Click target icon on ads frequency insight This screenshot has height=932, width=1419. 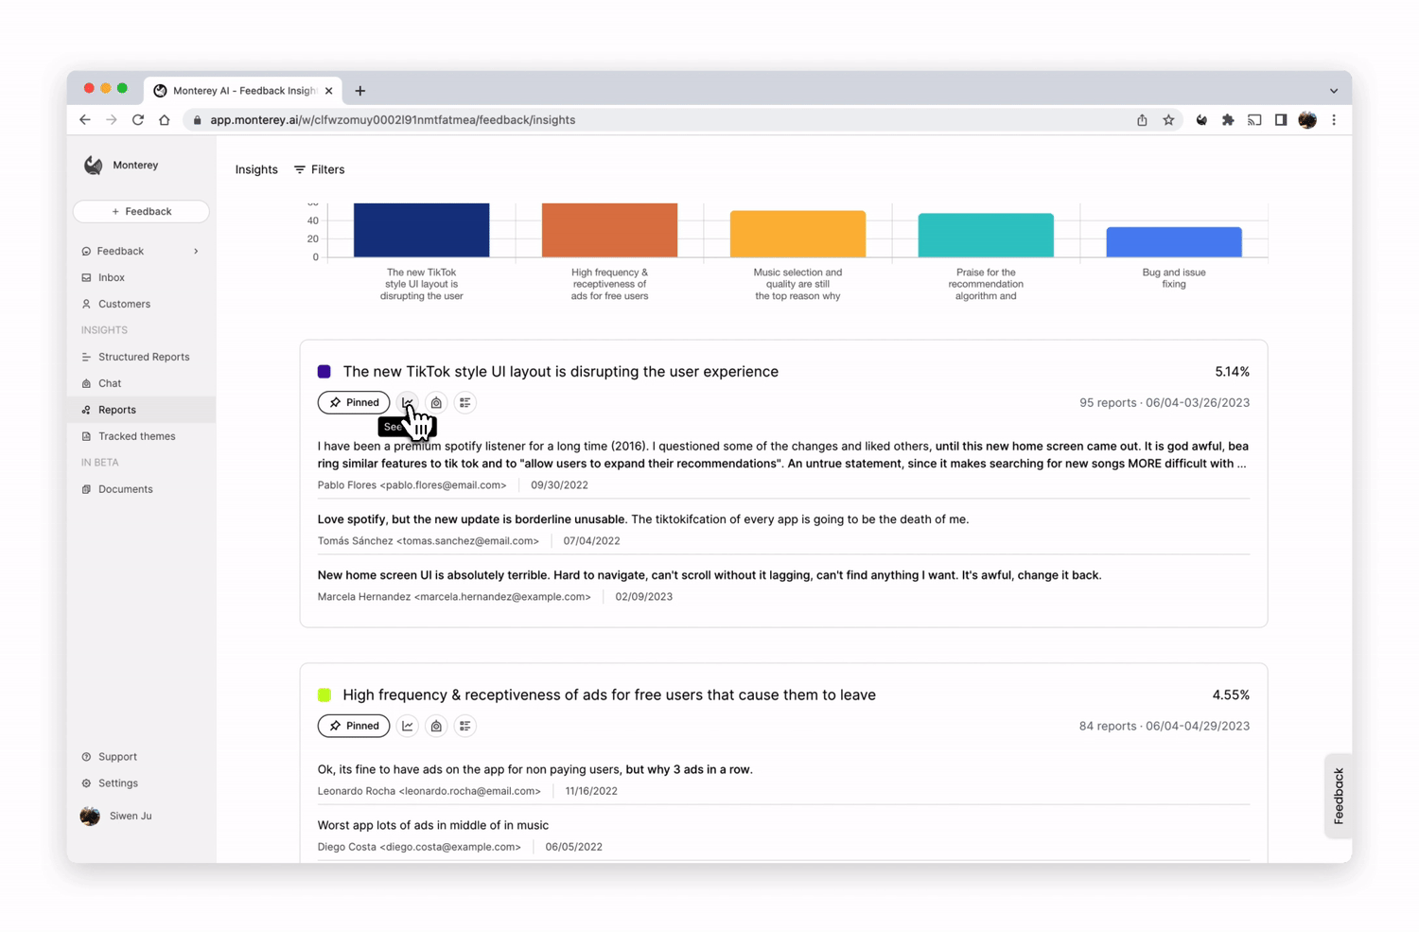pyautogui.click(x=436, y=726)
